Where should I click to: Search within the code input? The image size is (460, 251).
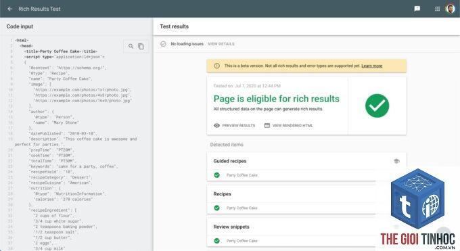131,46
